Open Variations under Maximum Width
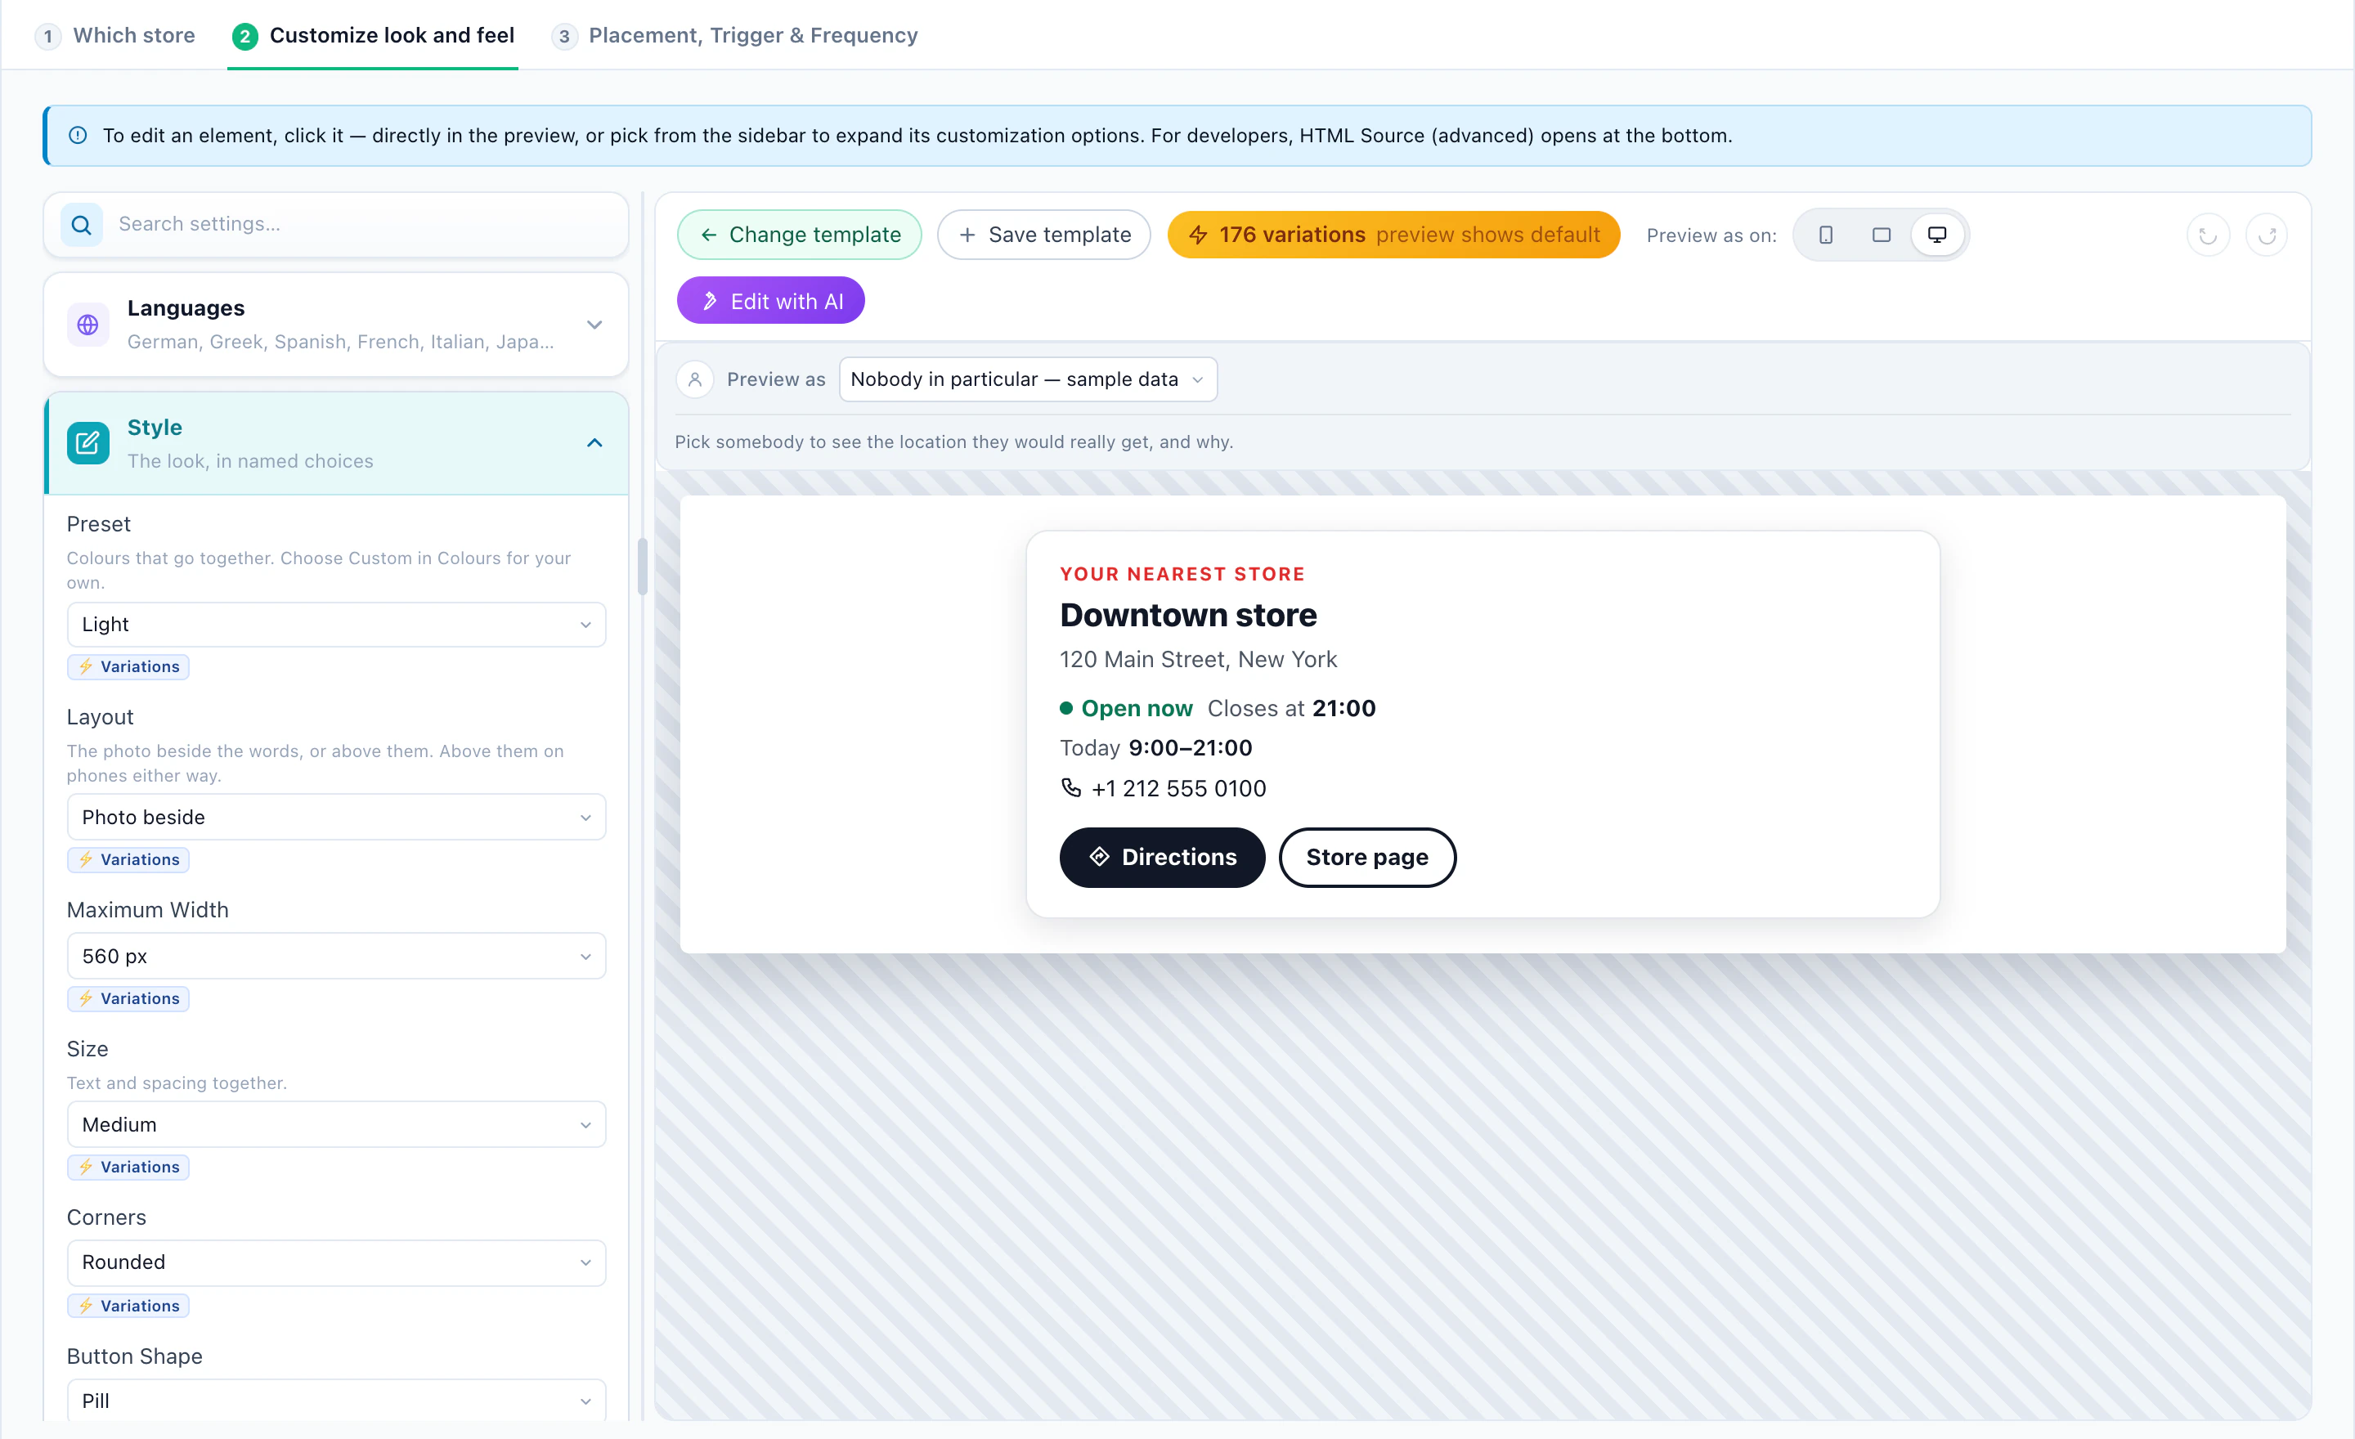Viewport: 2355px width, 1439px height. (x=128, y=997)
